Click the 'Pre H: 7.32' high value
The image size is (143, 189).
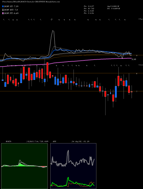click(x=89, y=9)
